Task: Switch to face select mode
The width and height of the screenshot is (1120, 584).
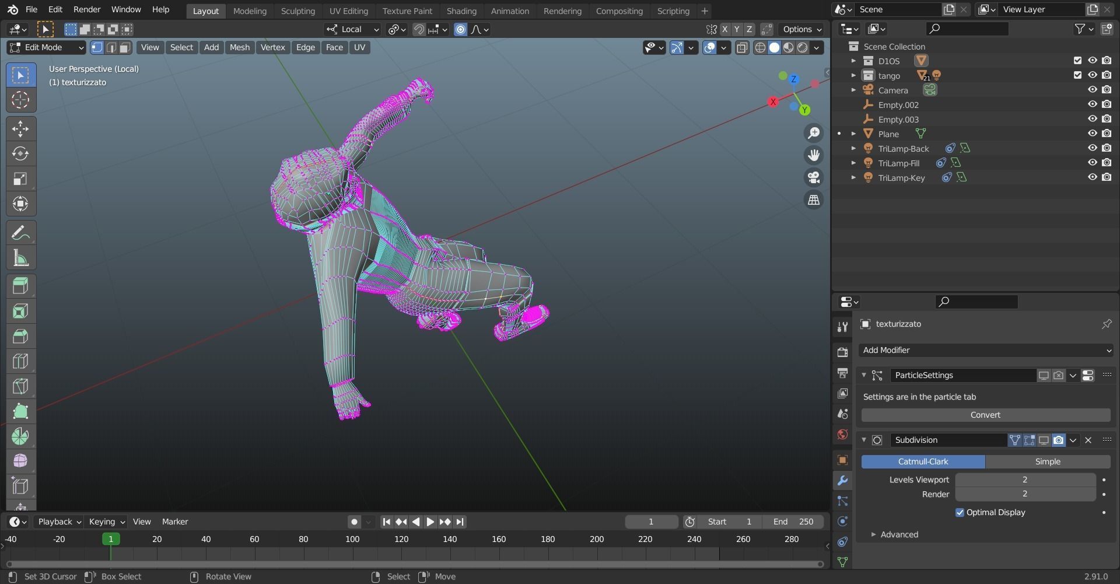Action: point(125,48)
